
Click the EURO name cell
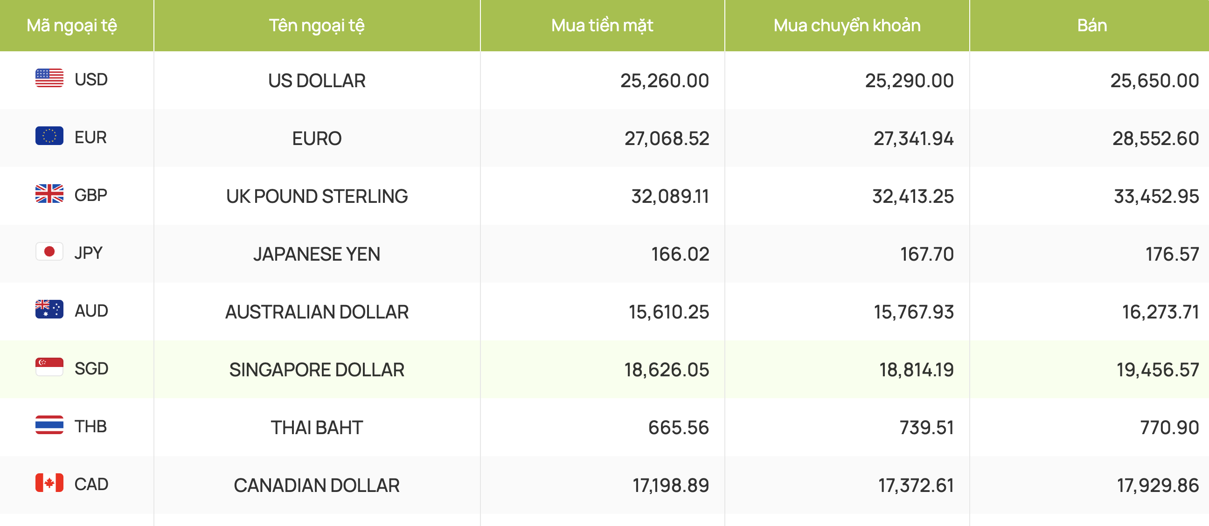tap(317, 138)
